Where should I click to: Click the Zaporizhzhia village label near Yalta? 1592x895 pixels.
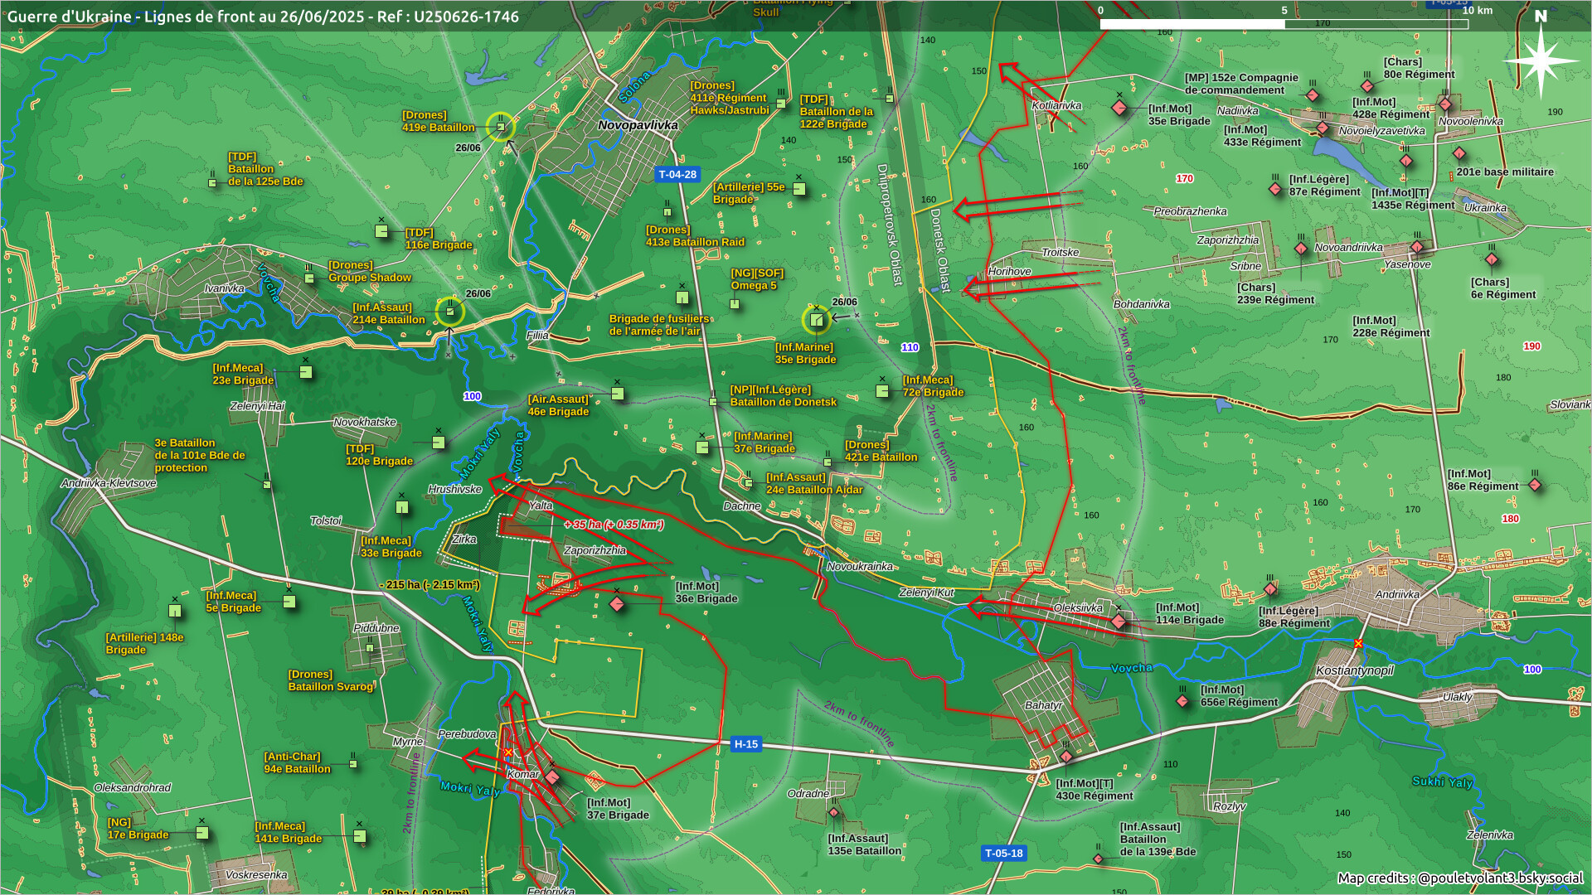(595, 550)
